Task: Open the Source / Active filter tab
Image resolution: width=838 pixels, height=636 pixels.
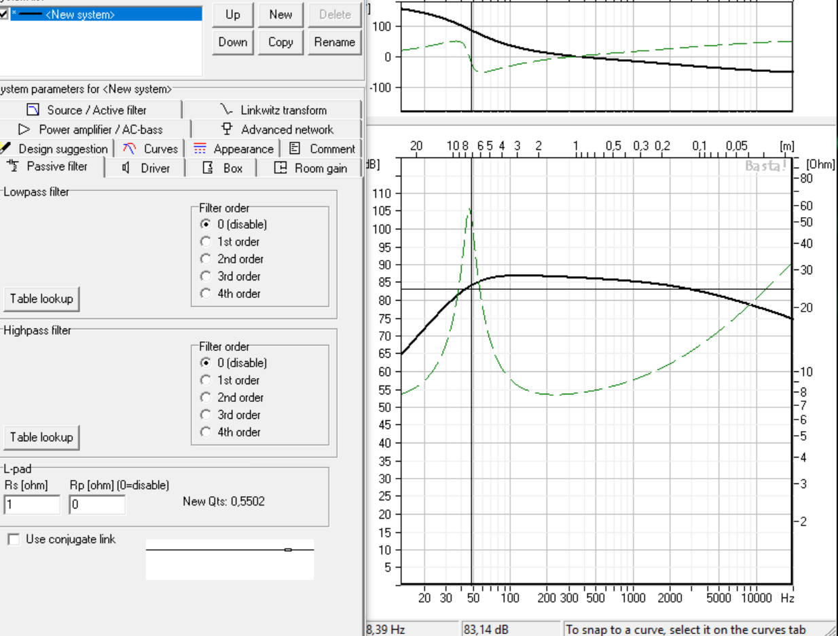Action: pos(90,110)
